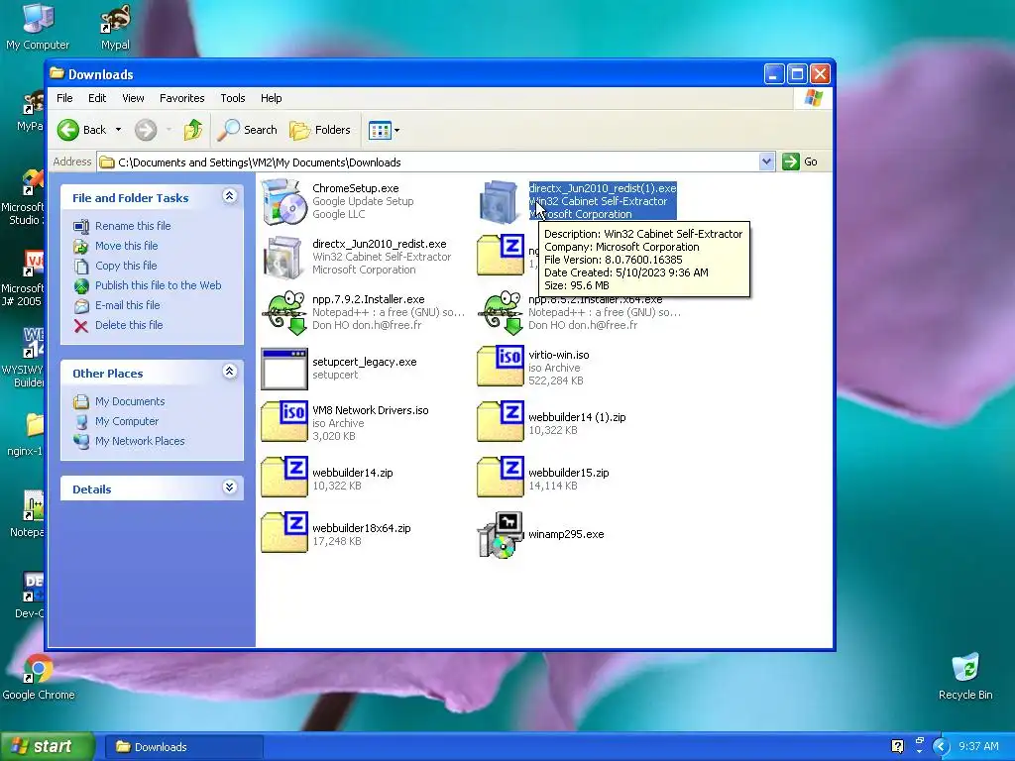This screenshot has height=761, width=1015.
Task: Select the webbuilder14 (1).zip icon
Action: tap(500, 421)
